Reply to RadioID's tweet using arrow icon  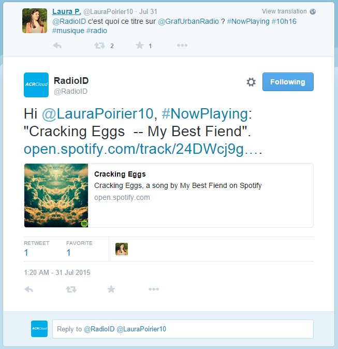[x=29, y=289]
